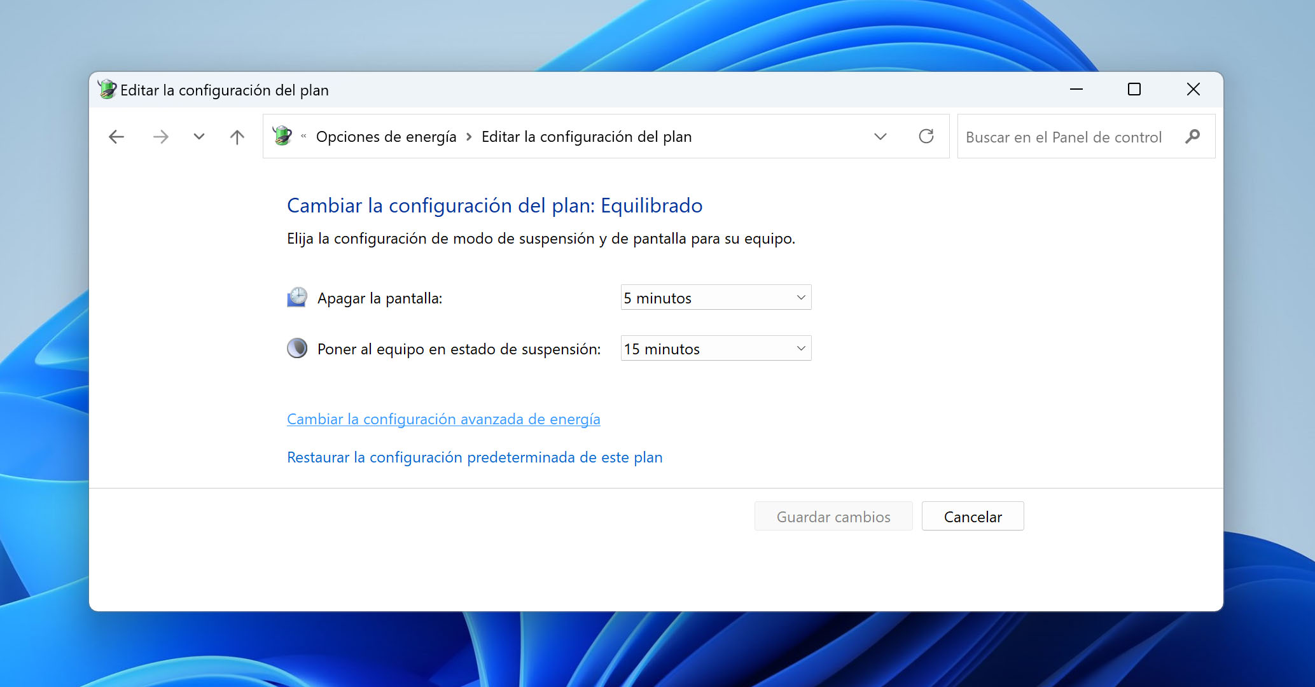The height and width of the screenshot is (687, 1315).
Task: Close the 'Editar la configuración del plan' window
Action: click(x=1193, y=90)
